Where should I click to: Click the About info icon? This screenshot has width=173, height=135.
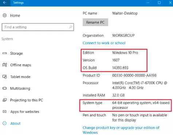point(5,123)
